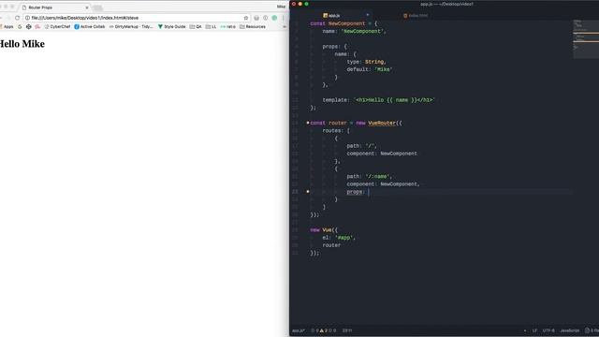Click the Hello Mike heading
Image resolution: width=599 pixels, height=337 pixels.
[x=22, y=44]
